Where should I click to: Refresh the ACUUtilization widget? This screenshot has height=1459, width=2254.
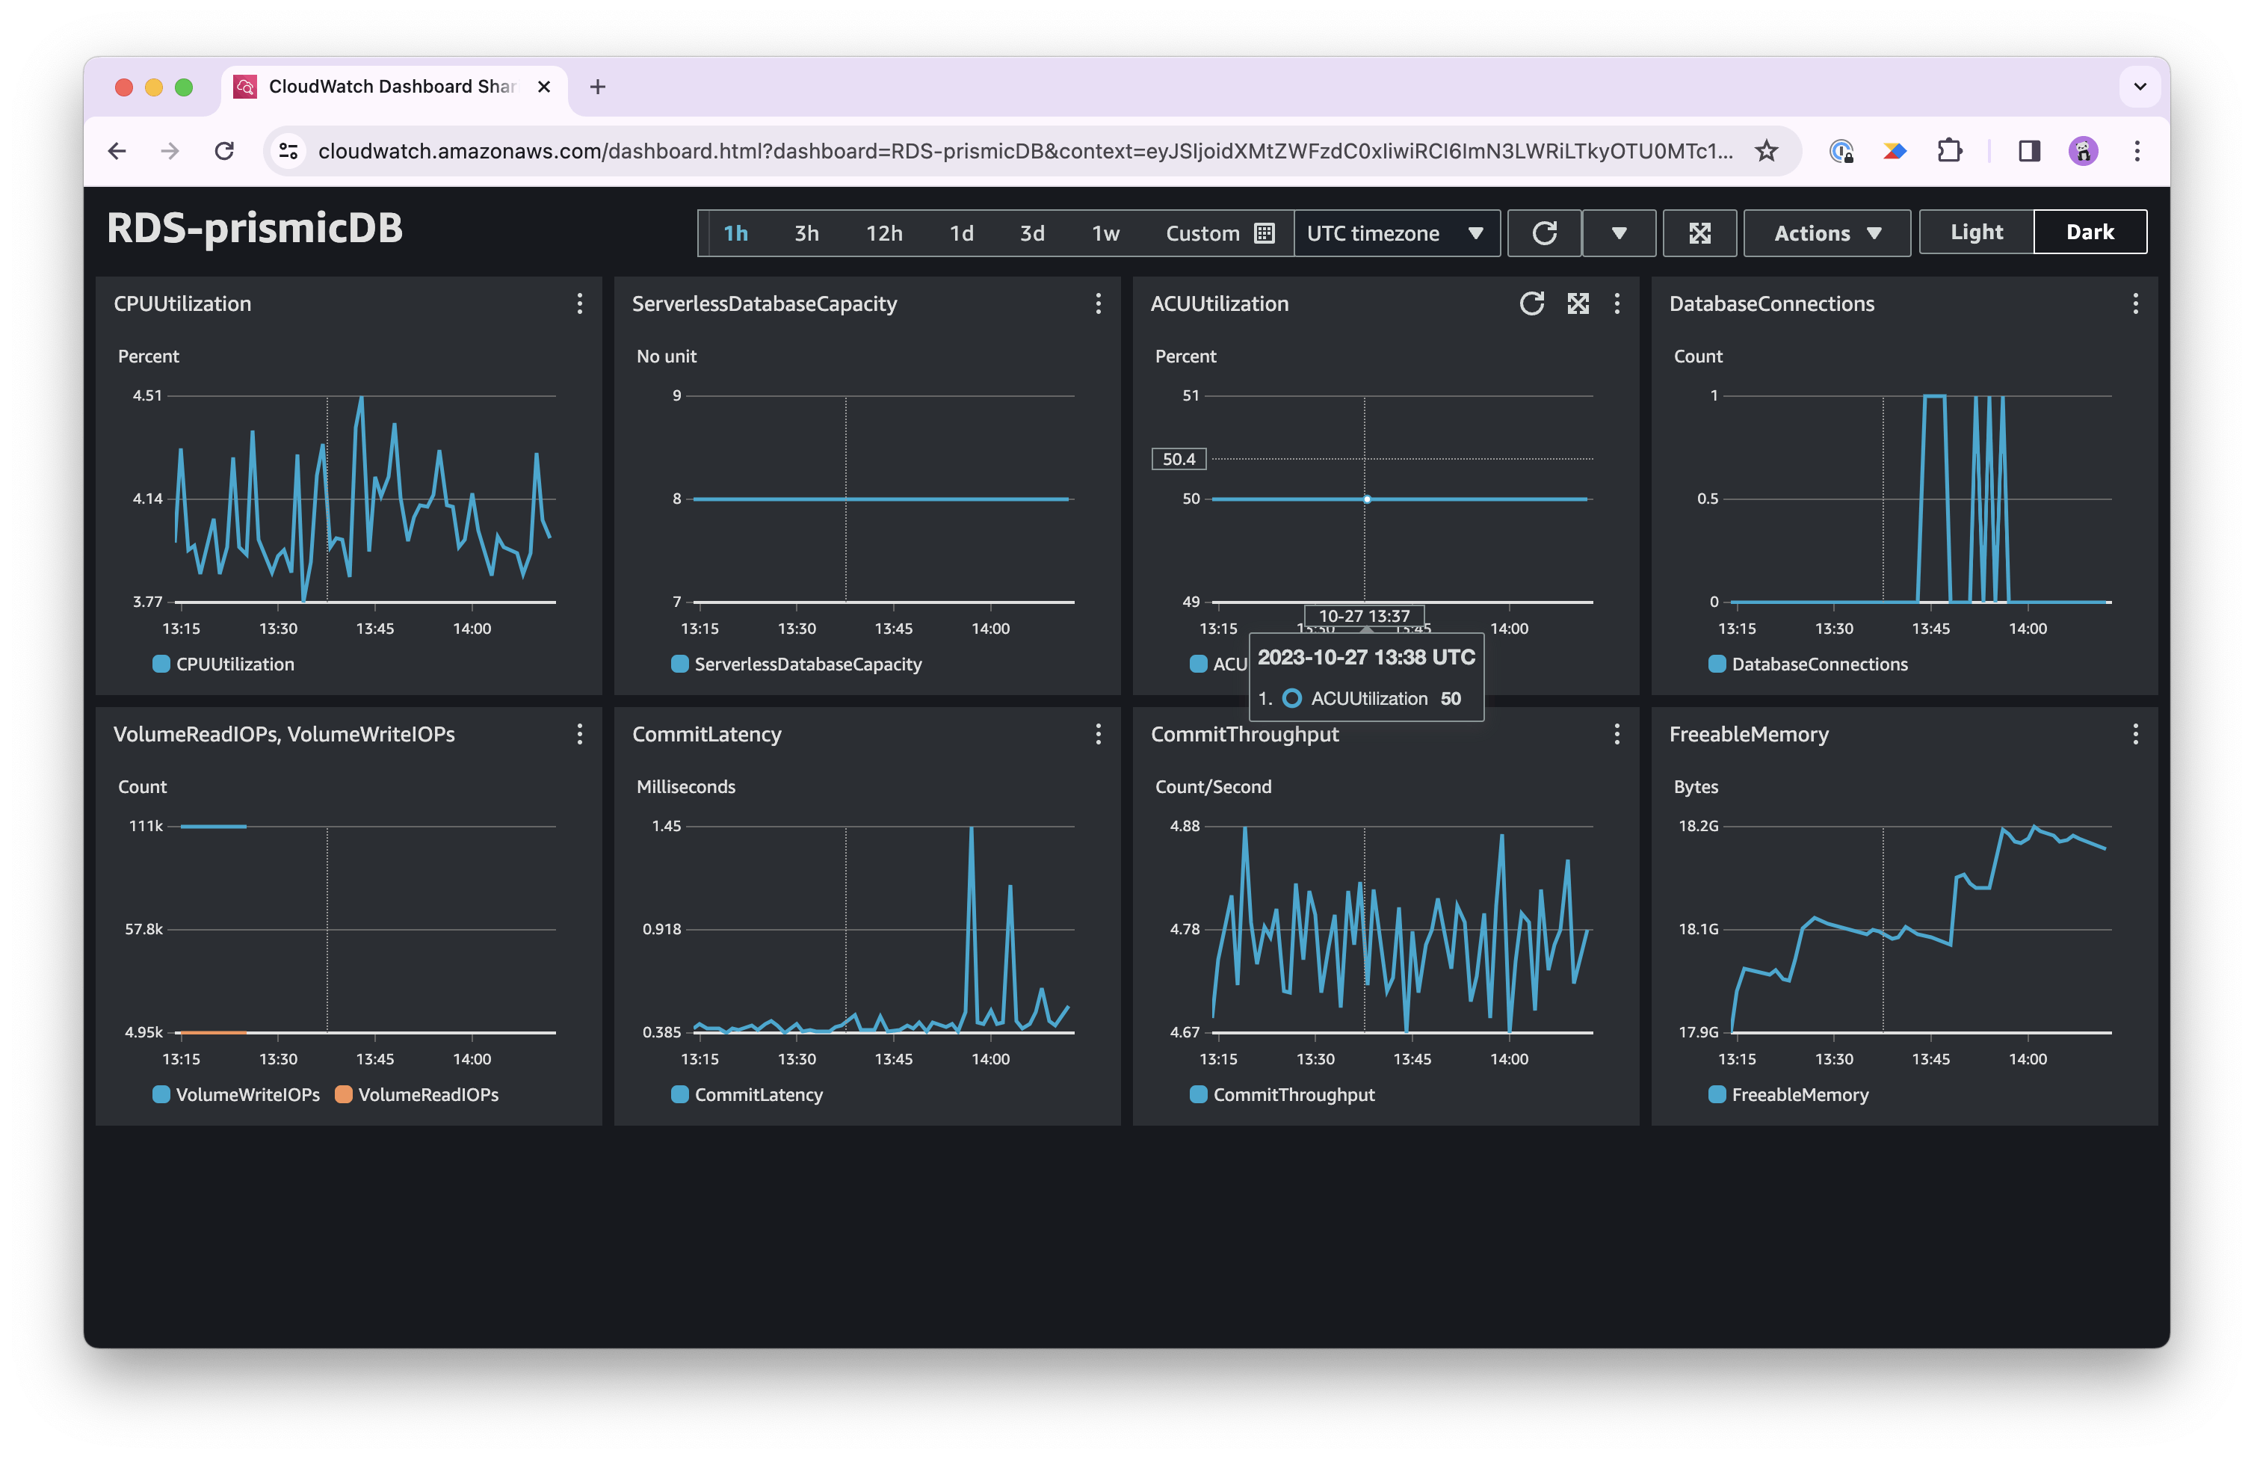click(1531, 303)
